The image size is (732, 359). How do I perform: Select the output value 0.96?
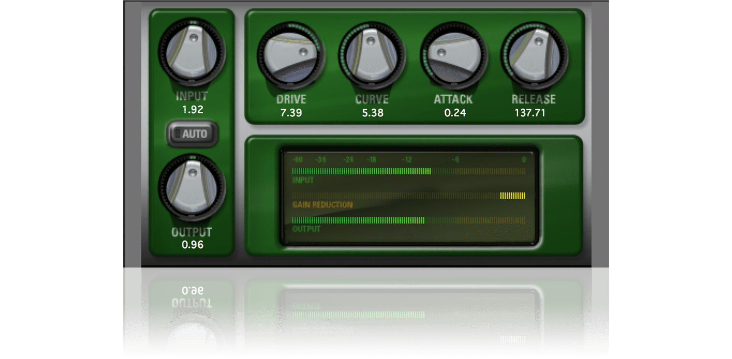point(193,245)
